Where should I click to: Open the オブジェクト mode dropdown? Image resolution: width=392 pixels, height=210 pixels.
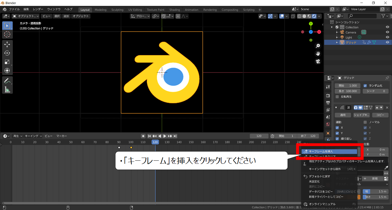click(26, 16)
